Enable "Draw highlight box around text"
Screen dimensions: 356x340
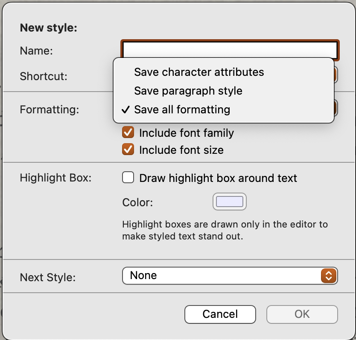[x=128, y=178]
